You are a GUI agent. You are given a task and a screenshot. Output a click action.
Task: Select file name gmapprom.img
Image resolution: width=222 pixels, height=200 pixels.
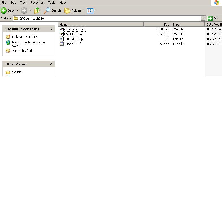tap(74, 29)
